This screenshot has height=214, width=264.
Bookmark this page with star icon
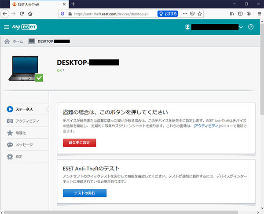[x=200, y=14]
